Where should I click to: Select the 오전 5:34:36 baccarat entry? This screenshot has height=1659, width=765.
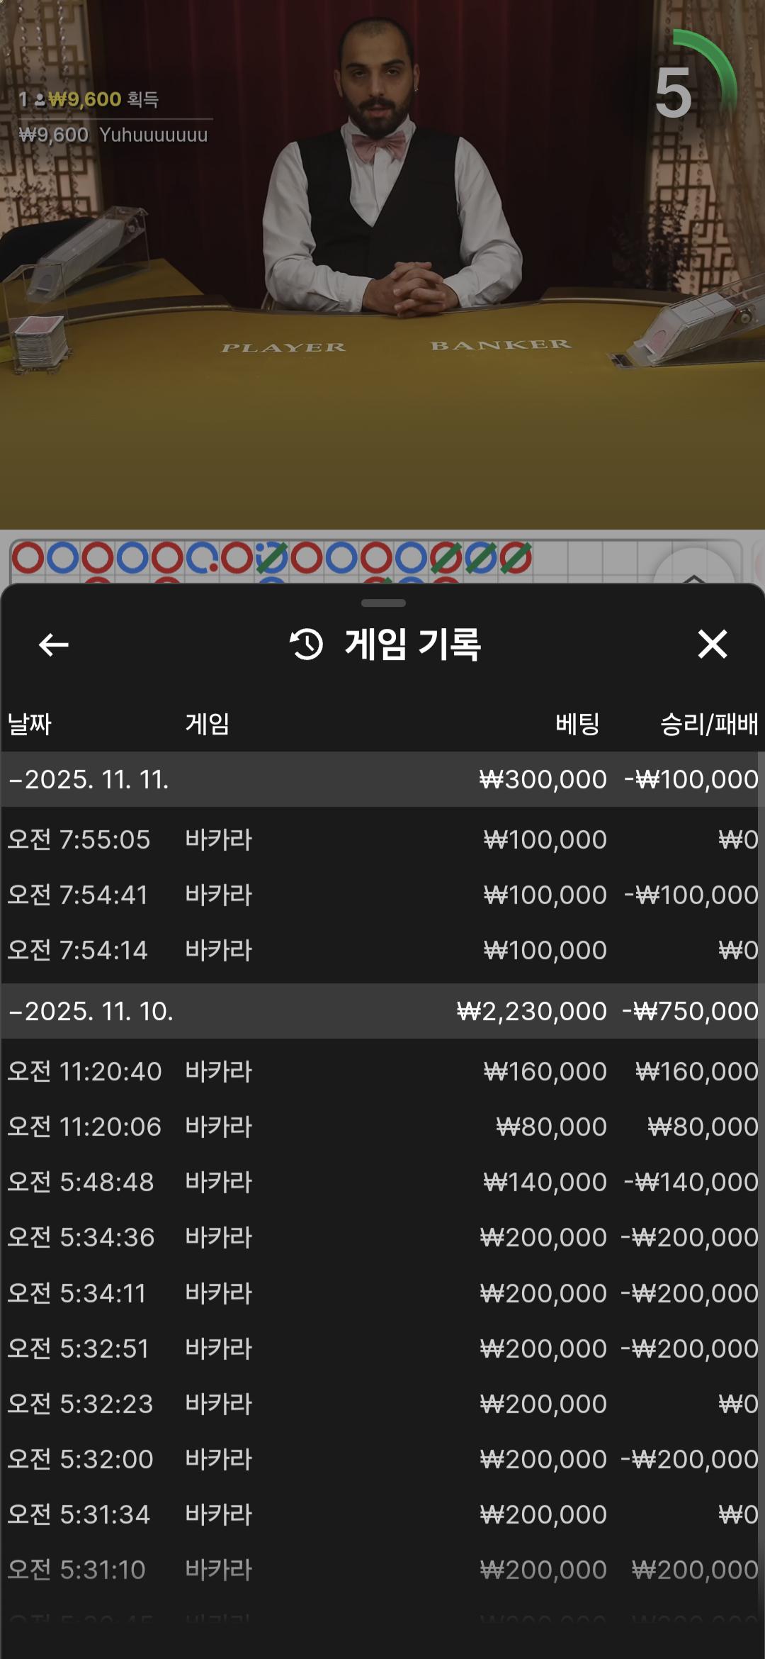pyautogui.click(x=382, y=1237)
